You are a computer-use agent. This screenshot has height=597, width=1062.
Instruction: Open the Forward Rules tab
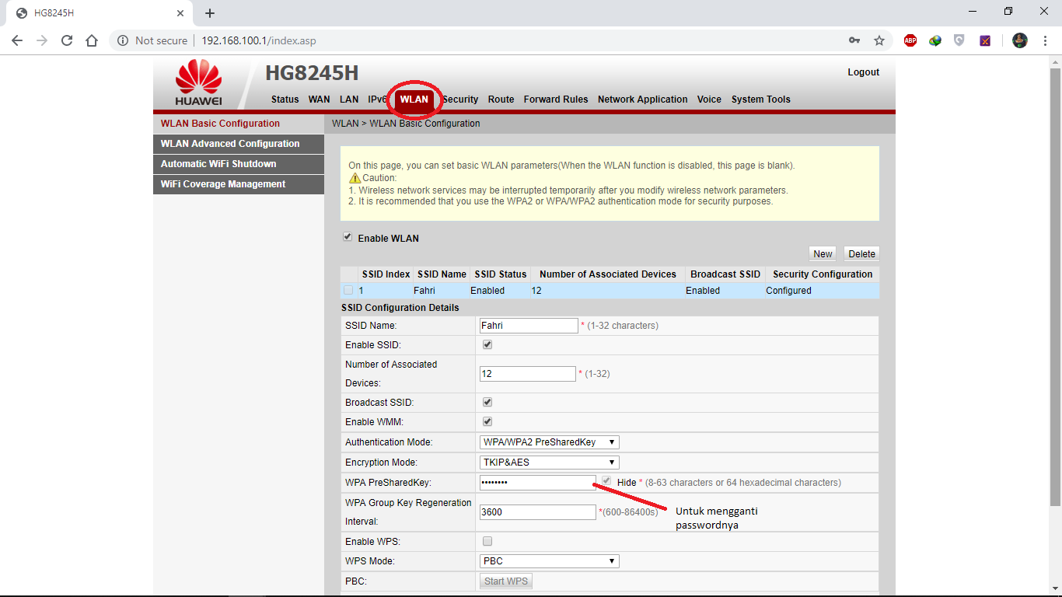point(556,99)
